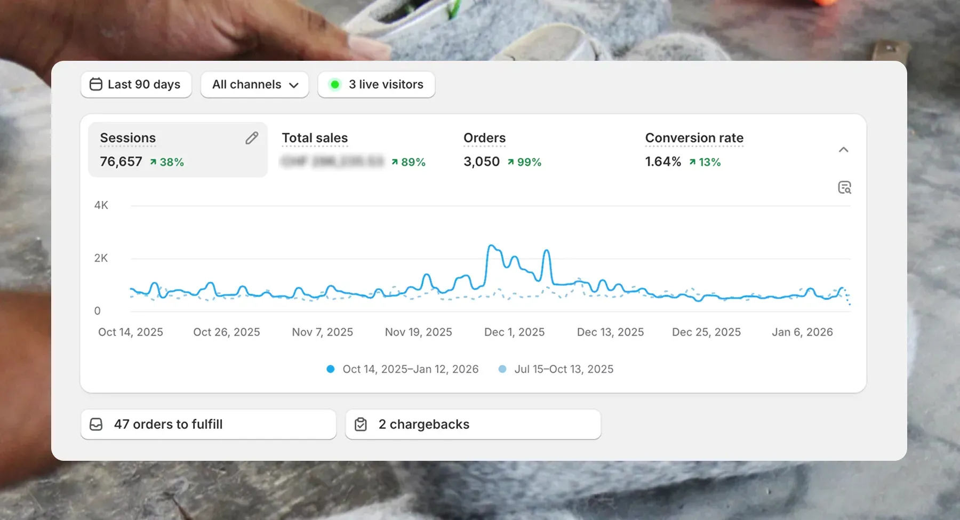
Task: Select the dark blue legend dot for current period
Action: [331, 369]
